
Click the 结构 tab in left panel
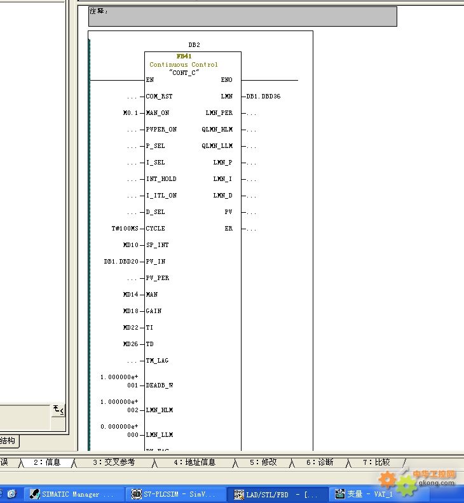click(8, 441)
